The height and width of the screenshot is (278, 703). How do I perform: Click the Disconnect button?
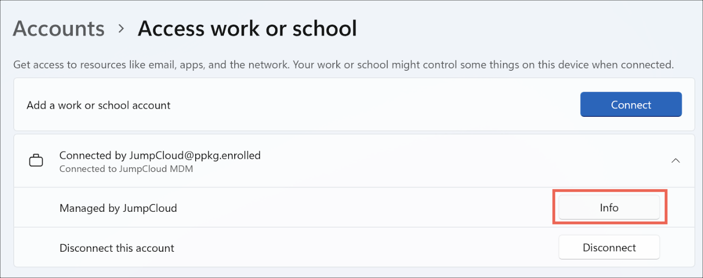click(609, 248)
